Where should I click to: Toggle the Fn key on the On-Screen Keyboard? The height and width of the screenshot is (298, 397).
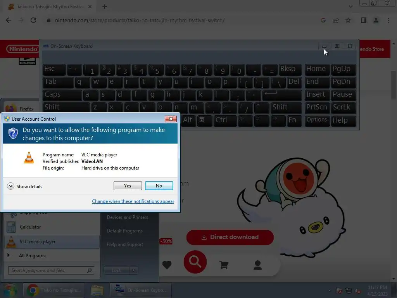click(294, 120)
